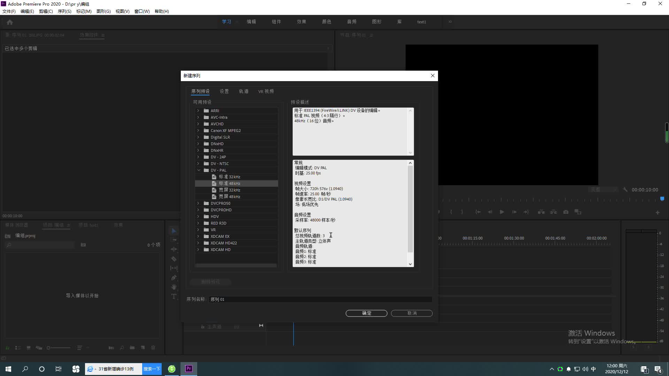
Task: Click the Go to In point button
Action: coord(478,212)
